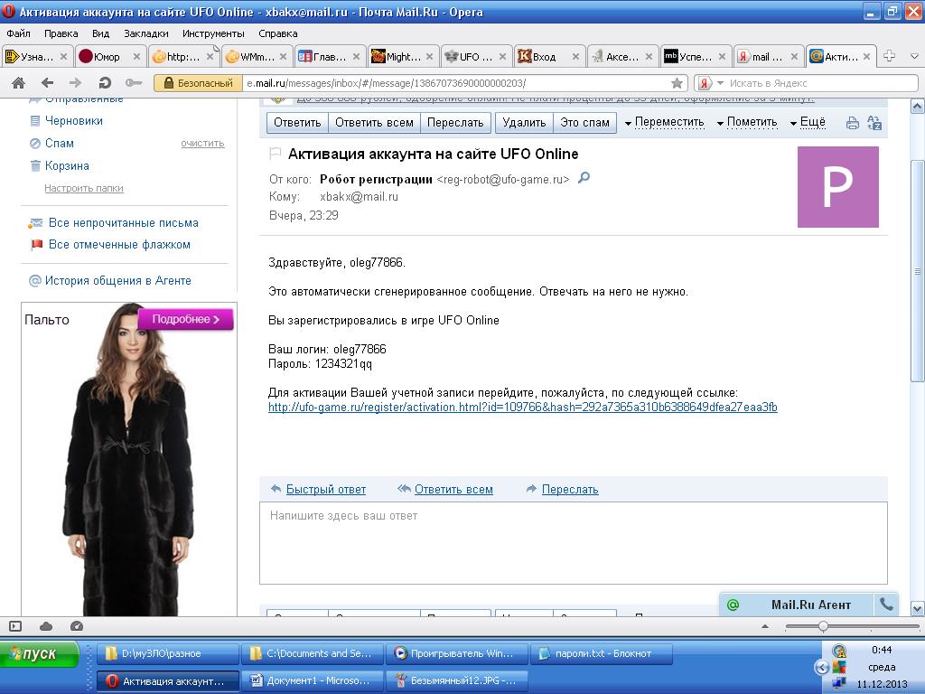Screen dimensions: 925x694
Task: Adjust the Opera zoom slider
Action: pyautogui.click(x=822, y=626)
